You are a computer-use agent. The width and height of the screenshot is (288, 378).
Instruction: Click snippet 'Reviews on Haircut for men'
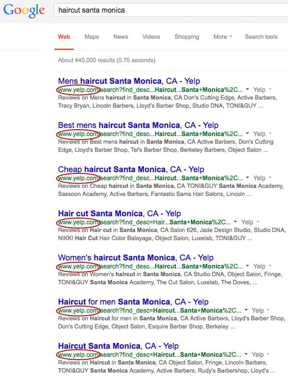click(172, 322)
